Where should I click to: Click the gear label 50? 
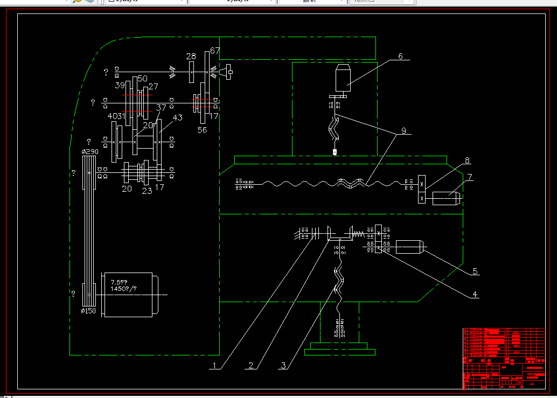pyautogui.click(x=142, y=79)
